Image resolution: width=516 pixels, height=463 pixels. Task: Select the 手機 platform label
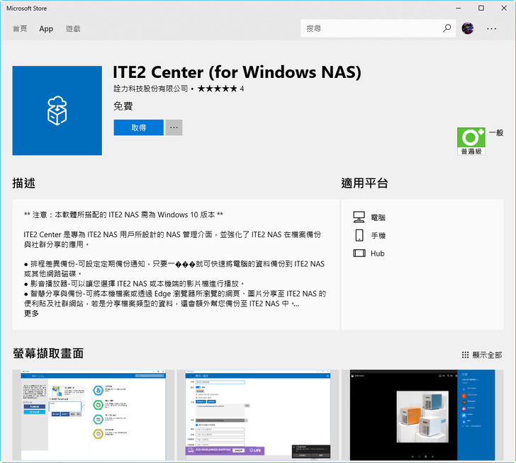pos(378,236)
